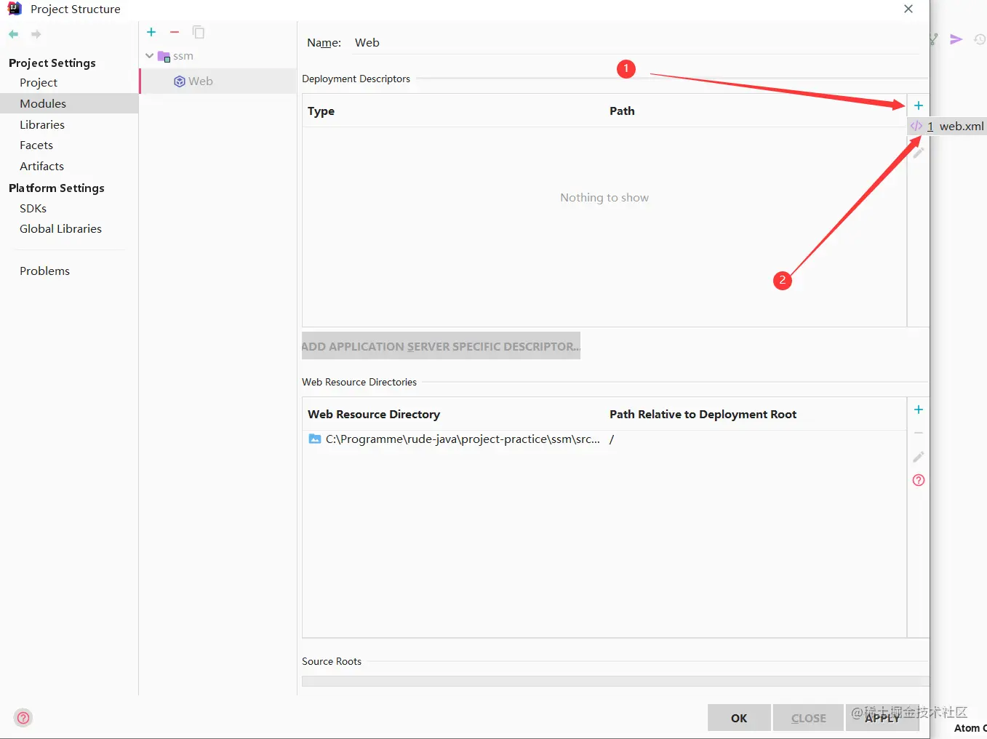
Task: Open Project settings page
Action: 39,83
